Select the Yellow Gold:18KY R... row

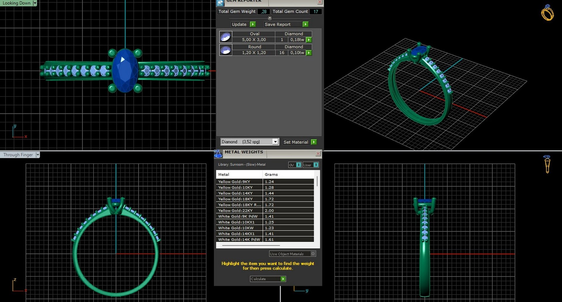click(265, 205)
